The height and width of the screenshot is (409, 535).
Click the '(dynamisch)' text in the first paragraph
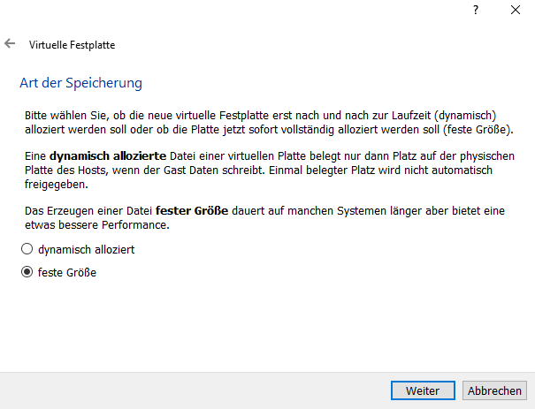tap(465, 116)
